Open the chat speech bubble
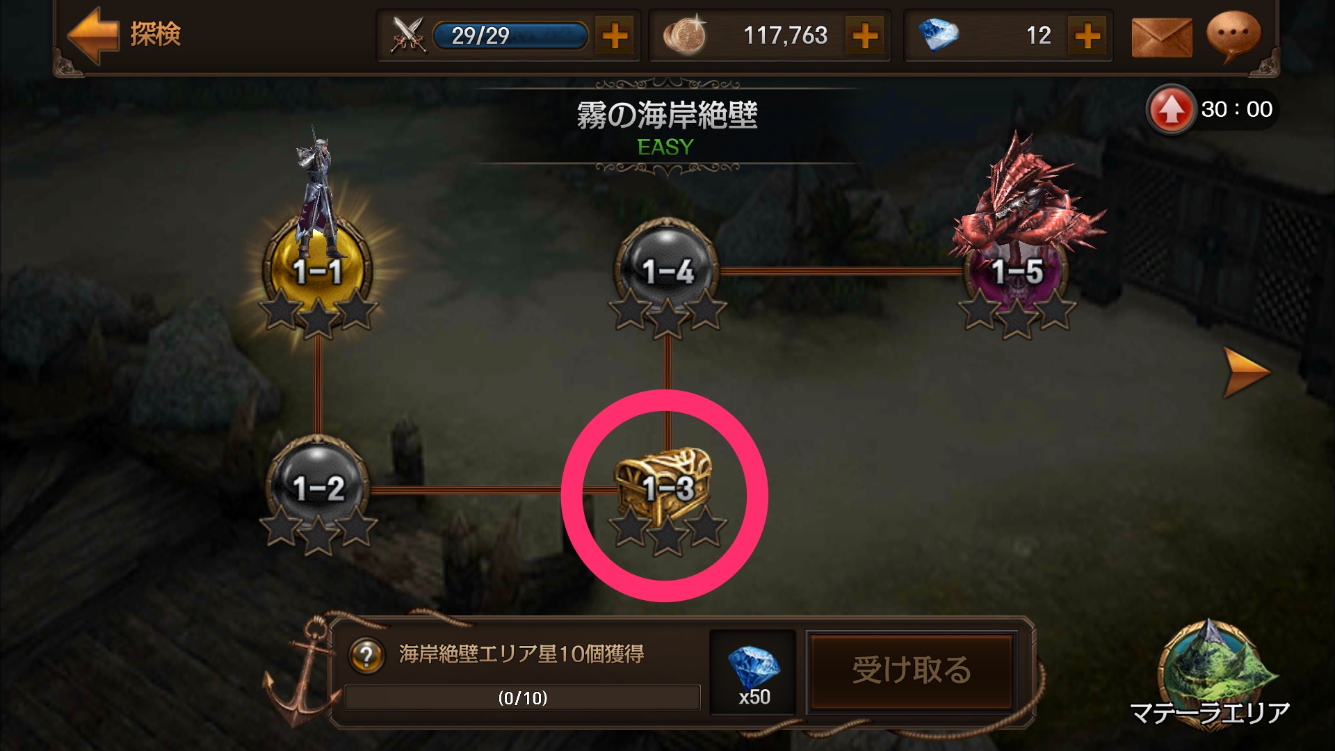 point(1233,36)
